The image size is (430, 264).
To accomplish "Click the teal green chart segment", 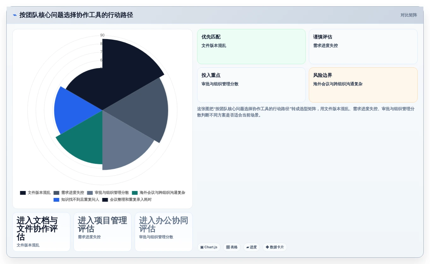I will (x=85, y=142).
